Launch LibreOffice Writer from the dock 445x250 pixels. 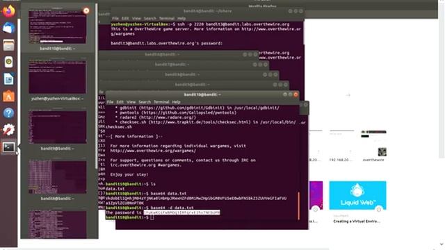coord(8,79)
